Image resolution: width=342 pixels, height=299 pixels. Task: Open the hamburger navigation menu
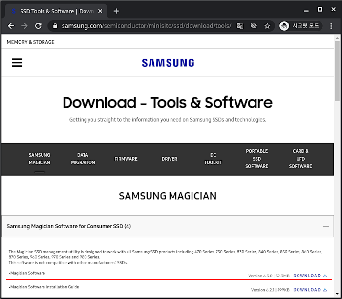(17, 63)
